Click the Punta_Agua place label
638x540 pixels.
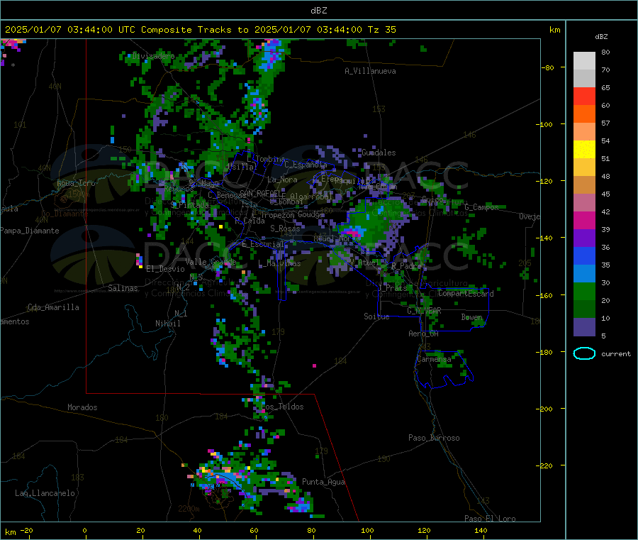[x=323, y=482]
